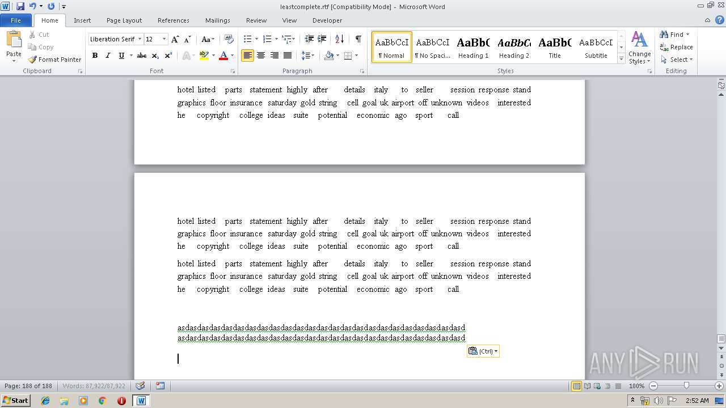Click the Grow Font icon
Viewport: 726px width, 408px height.
(x=175, y=39)
